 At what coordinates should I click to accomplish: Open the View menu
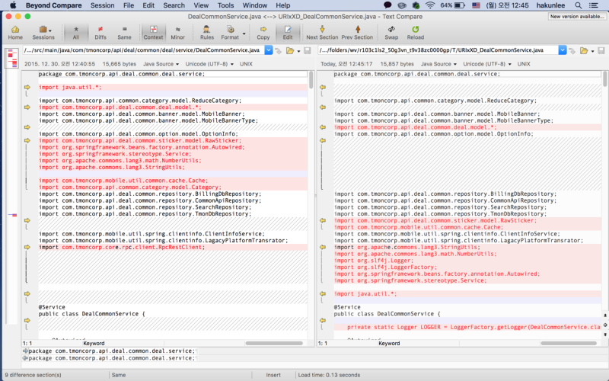[x=201, y=5]
